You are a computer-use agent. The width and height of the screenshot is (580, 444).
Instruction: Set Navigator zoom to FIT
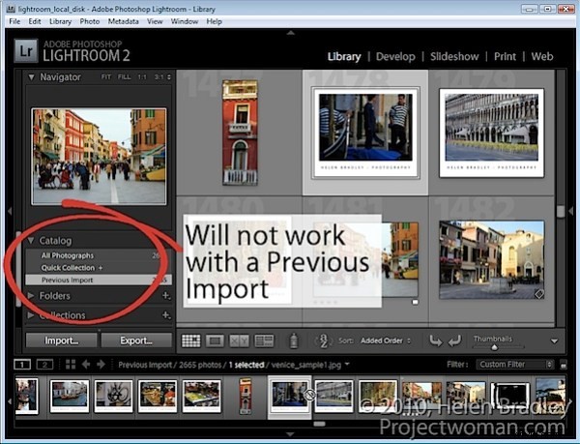tap(105, 77)
